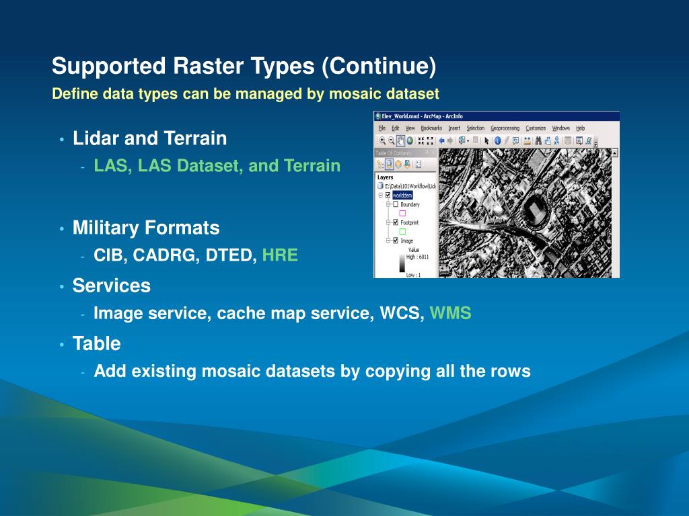Open the Select Features dropdown arrow
The height and width of the screenshot is (516, 689).
tap(468, 141)
